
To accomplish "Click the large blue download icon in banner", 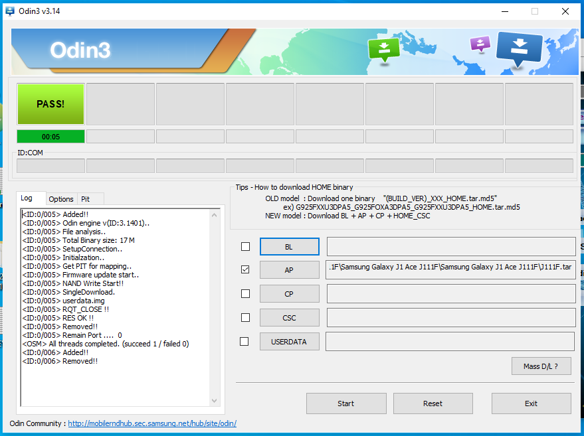I will (519, 50).
